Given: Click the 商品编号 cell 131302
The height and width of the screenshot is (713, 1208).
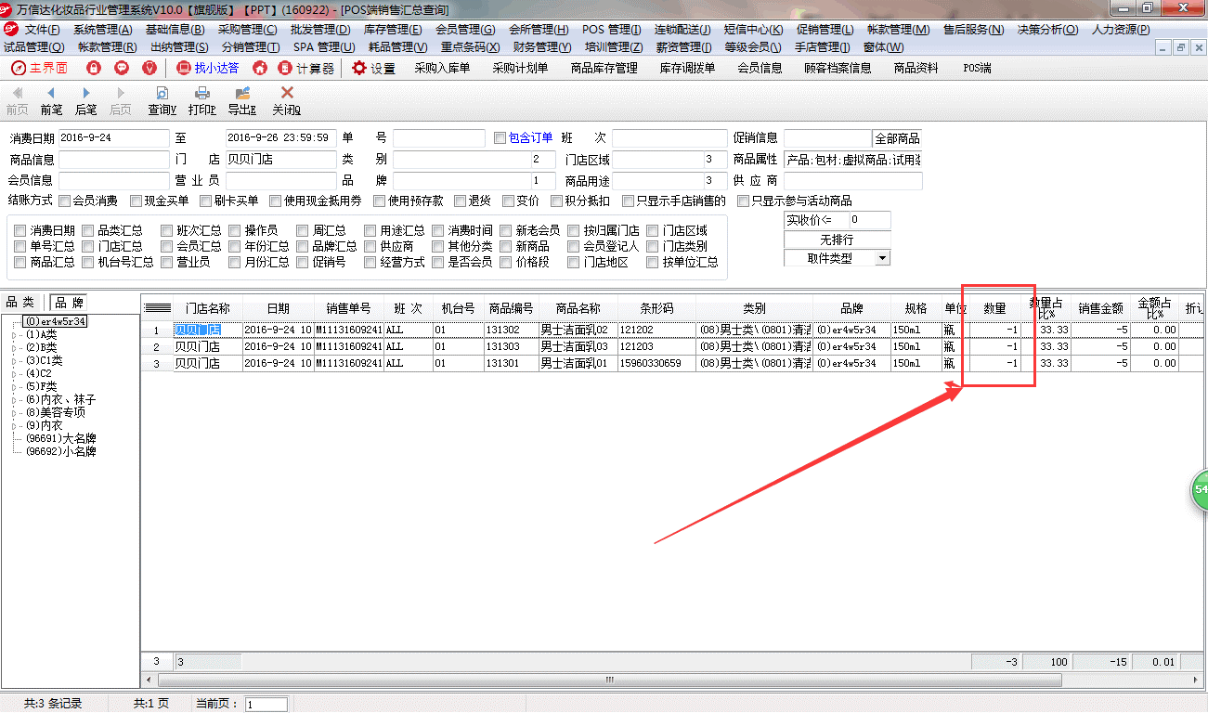Looking at the screenshot, I should pyautogui.click(x=511, y=330).
